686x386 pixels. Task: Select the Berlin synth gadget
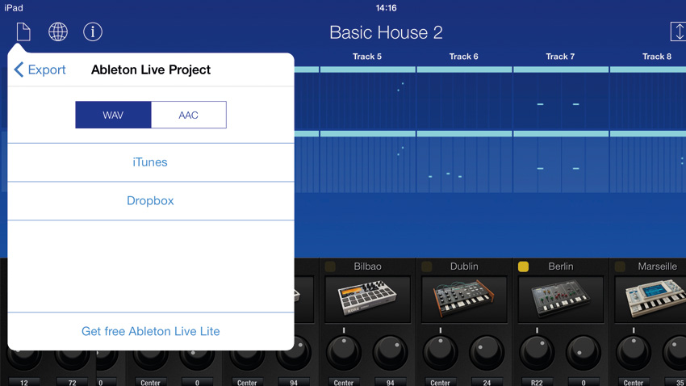pos(561,299)
